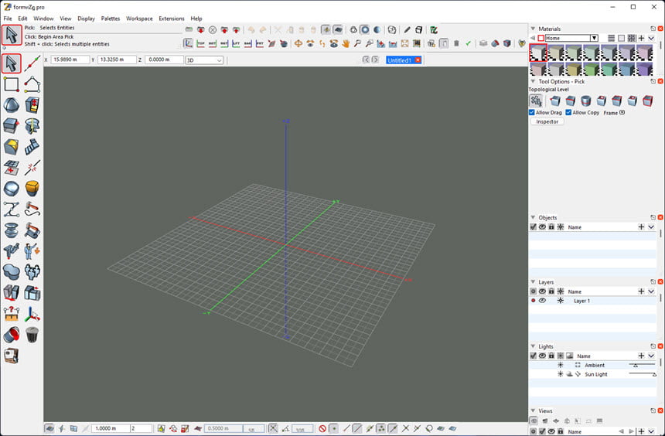The width and height of the screenshot is (665, 436).
Task: Open the Display menu
Action: pos(86,19)
